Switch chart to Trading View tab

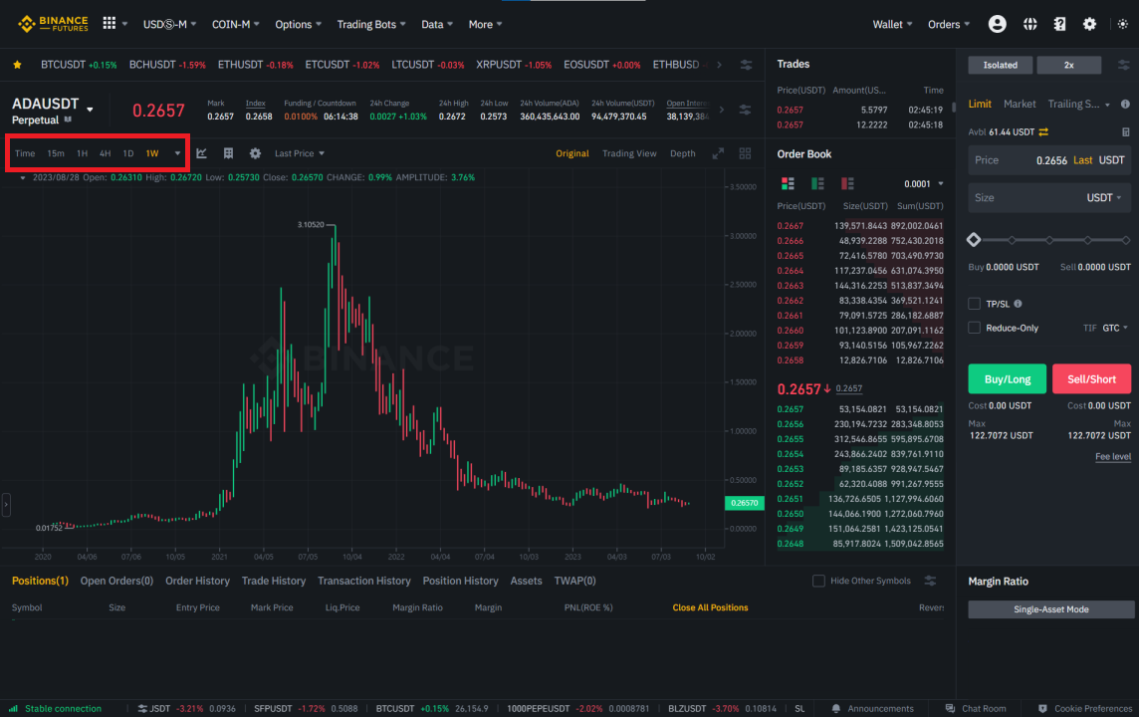click(629, 153)
